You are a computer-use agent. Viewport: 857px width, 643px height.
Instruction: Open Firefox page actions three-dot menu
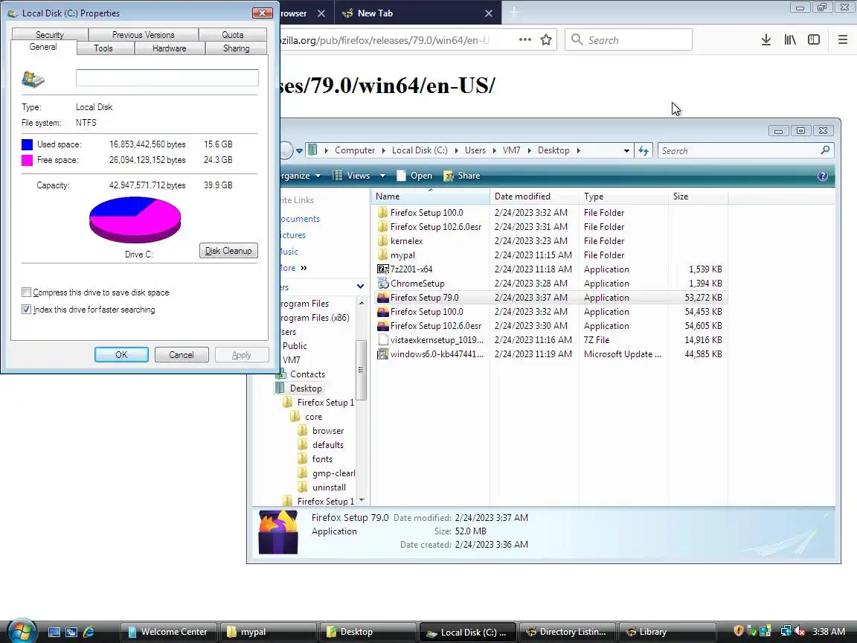(x=524, y=39)
